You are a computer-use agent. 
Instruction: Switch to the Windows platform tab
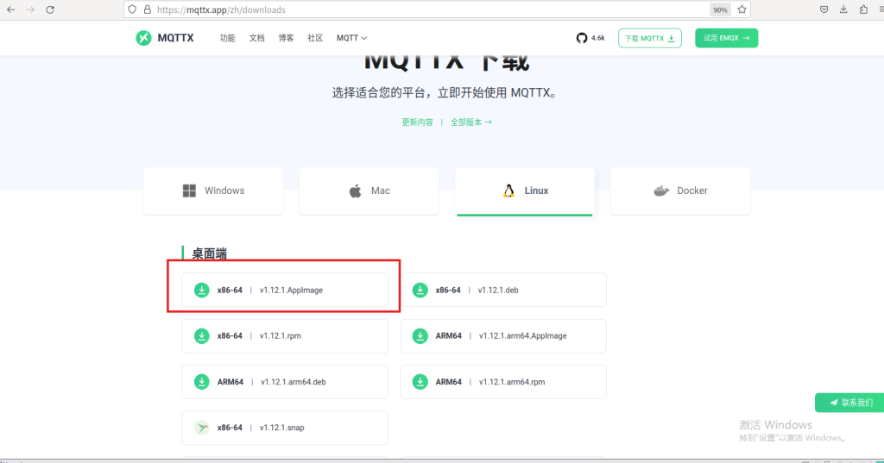pos(213,191)
